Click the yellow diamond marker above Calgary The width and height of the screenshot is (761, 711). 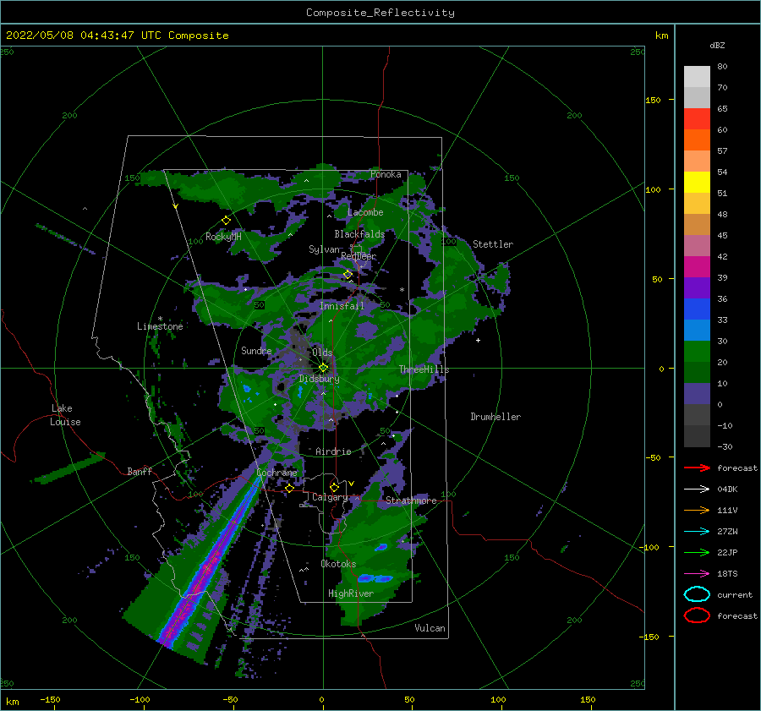(x=334, y=487)
